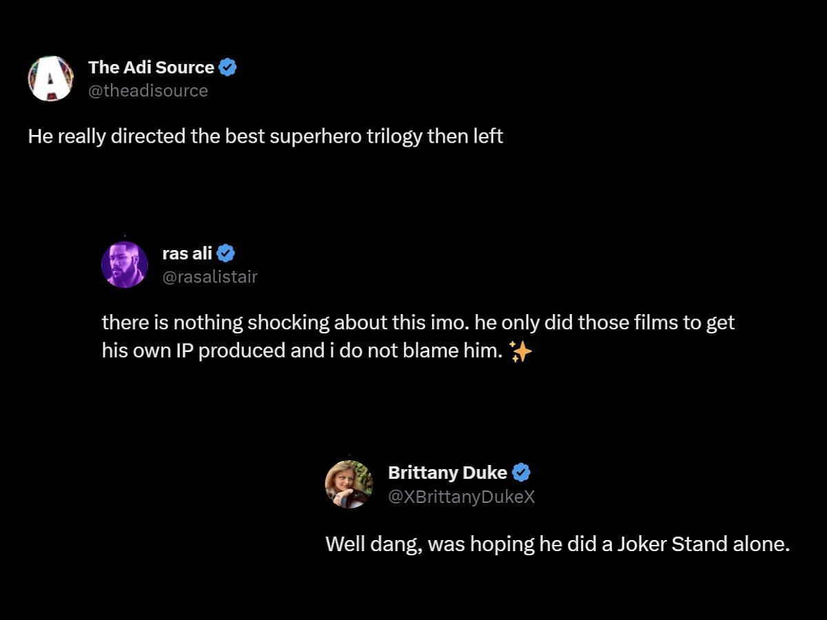The width and height of the screenshot is (827, 620).
Task: Open The Adi Source profile picture
Action: (x=50, y=79)
